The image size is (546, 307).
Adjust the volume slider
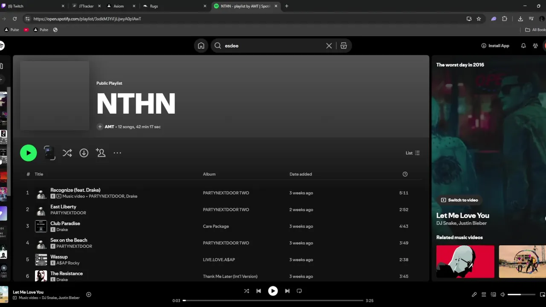pyautogui.click(x=521, y=295)
